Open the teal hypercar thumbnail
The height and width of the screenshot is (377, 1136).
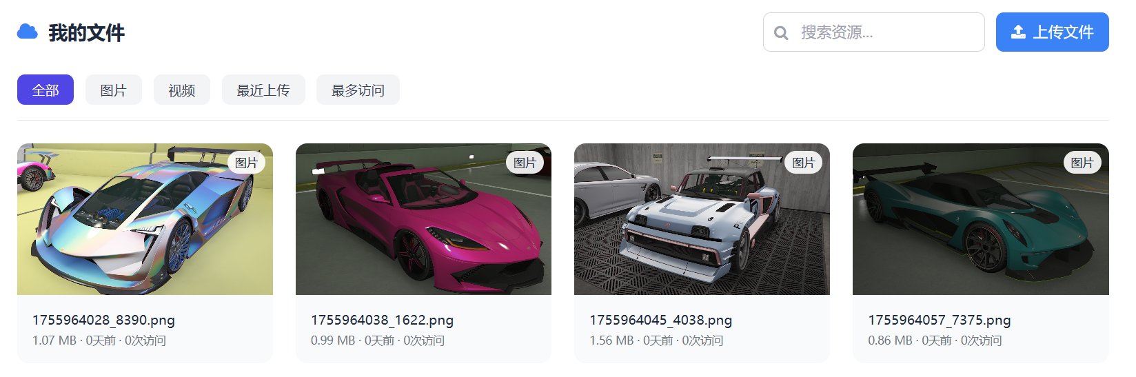point(981,219)
